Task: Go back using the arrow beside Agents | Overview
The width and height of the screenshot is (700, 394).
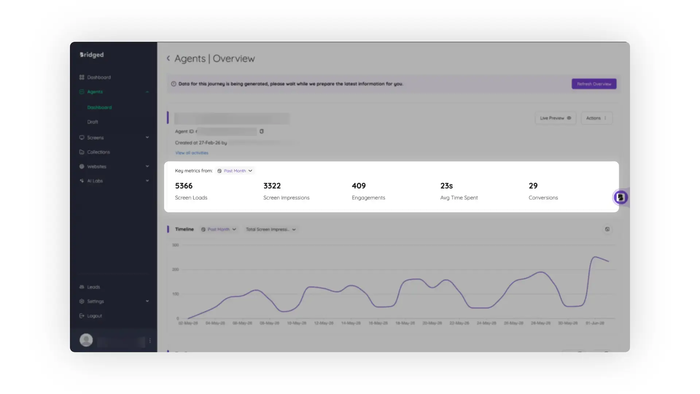Action: 168,58
